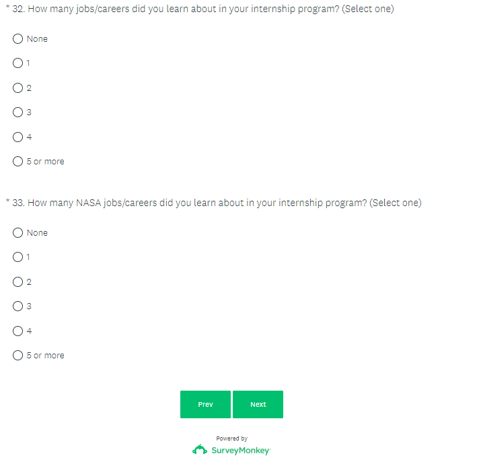Select '5 or more' for question 32
This screenshot has height=458, width=479.
tap(18, 162)
